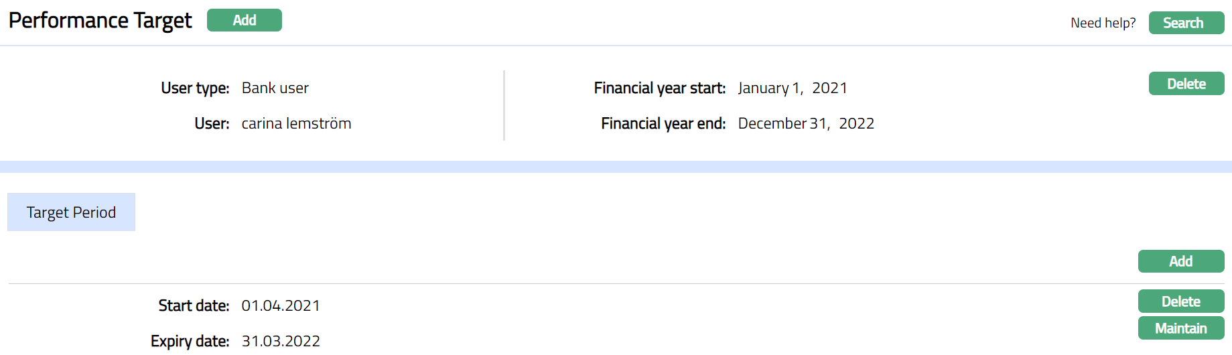This screenshot has height=355, width=1232.
Task: Click the Performance Target page heading
Action: [100, 21]
